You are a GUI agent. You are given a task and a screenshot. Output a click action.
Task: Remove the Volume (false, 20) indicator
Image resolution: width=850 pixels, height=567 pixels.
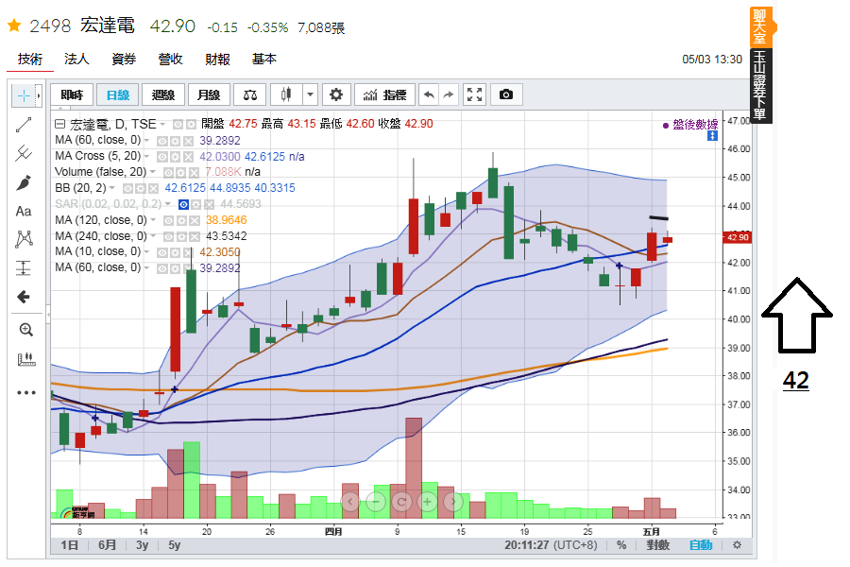(194, 173)
